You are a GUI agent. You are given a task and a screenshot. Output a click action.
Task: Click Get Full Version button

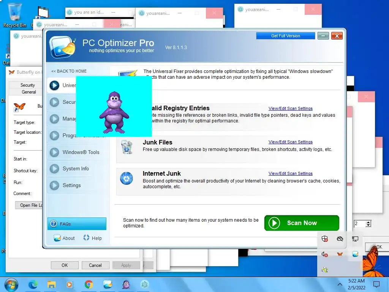[x=286, y=36]
